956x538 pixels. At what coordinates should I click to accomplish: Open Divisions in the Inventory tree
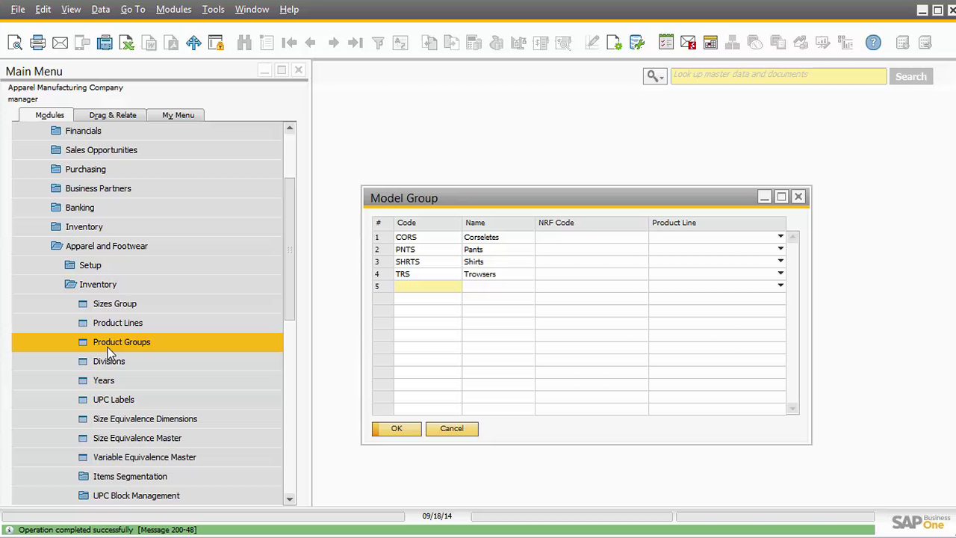109,362
